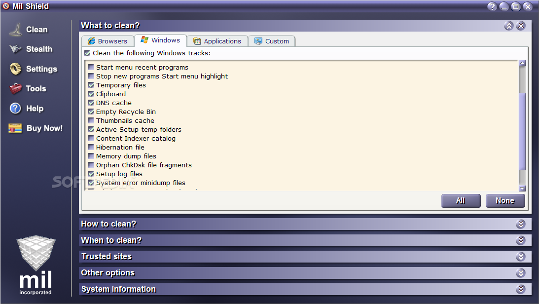This screenshot has height=304, width=539.
Task: Click the Buy Now! label
Action: (45, 128)
